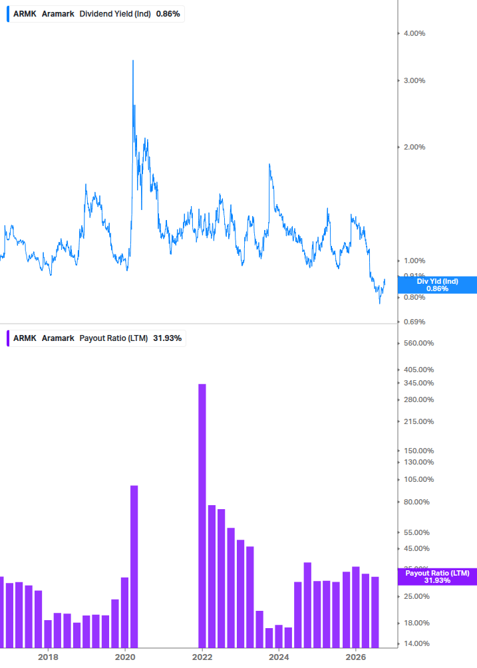Click the 2024 label on time axis
This screenshot has height=668, width=477.
(x=279, y=657)
